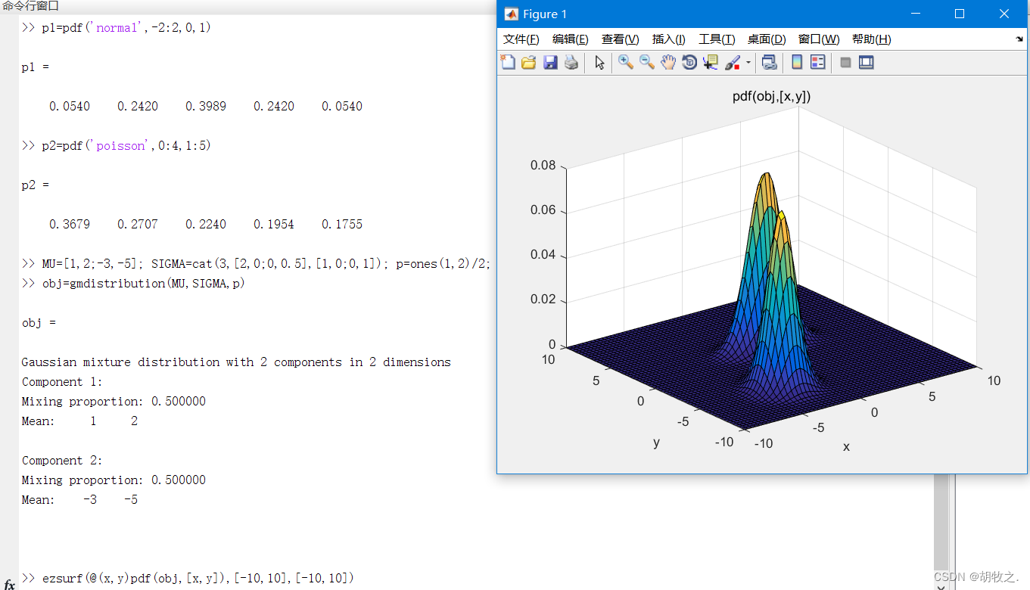Select the Pan hand tool
Image resolution: width=1030 pixels, height=590 pixels.
[668, 63]
